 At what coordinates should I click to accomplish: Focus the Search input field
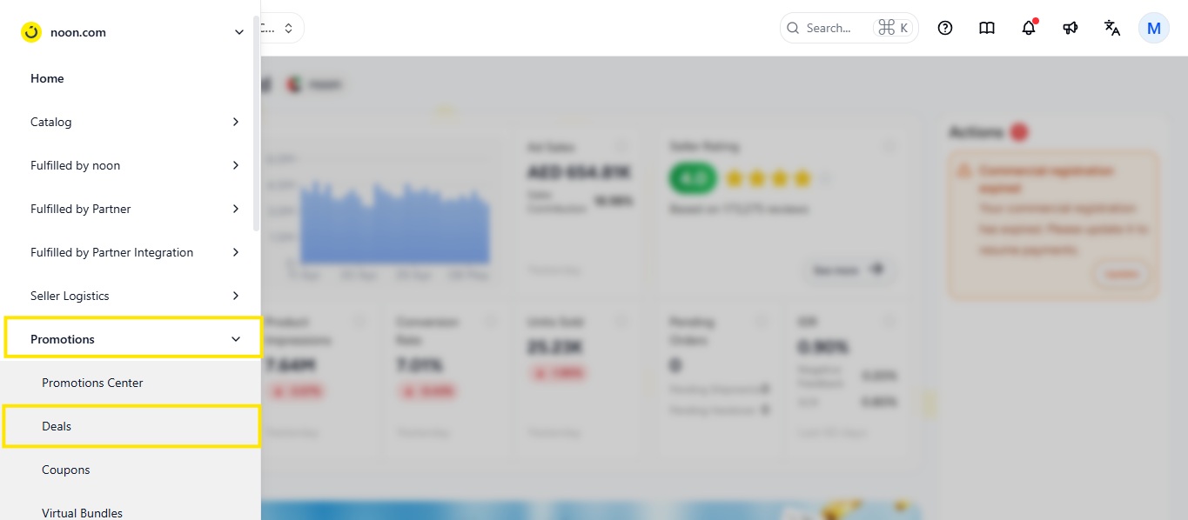coord(849,28)
